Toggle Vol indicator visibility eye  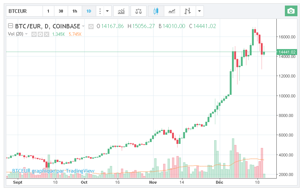[x=34, y=34]
